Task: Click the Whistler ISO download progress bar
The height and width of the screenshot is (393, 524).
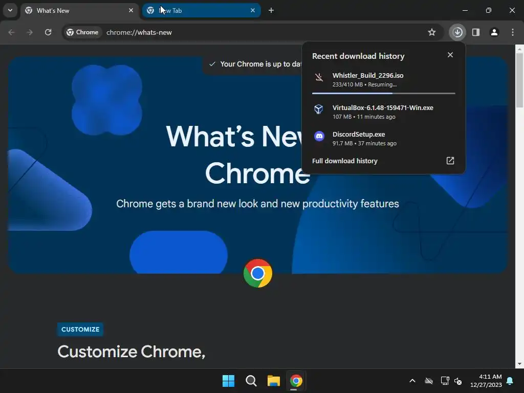Action: click(x=383, y=93)
